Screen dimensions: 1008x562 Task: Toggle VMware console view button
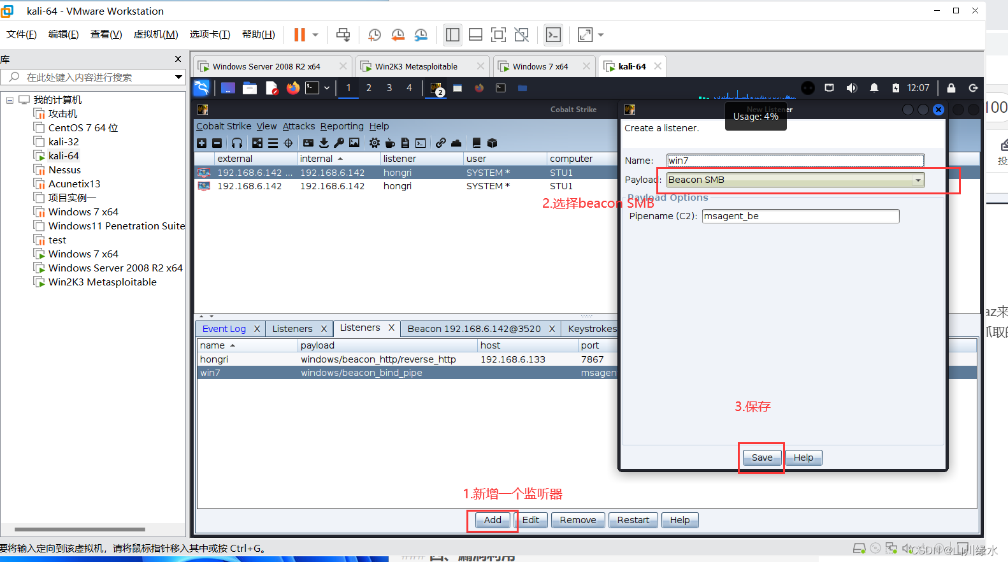pyautogui.click(x=553, y=34)
